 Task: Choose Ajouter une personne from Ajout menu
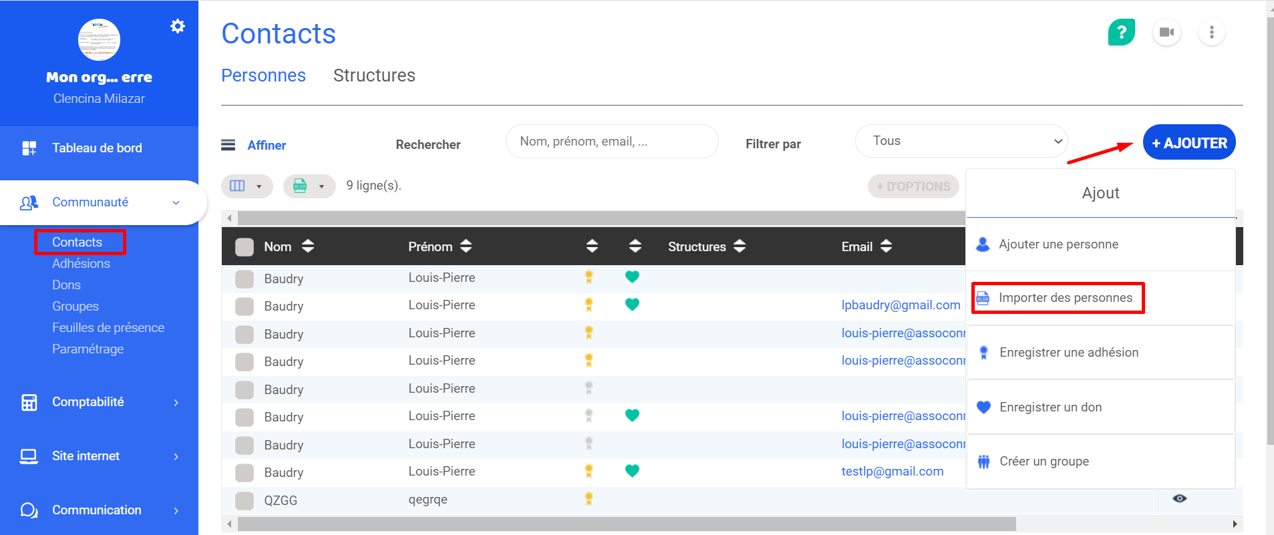pyautogui.click(x=1100, y=244)
